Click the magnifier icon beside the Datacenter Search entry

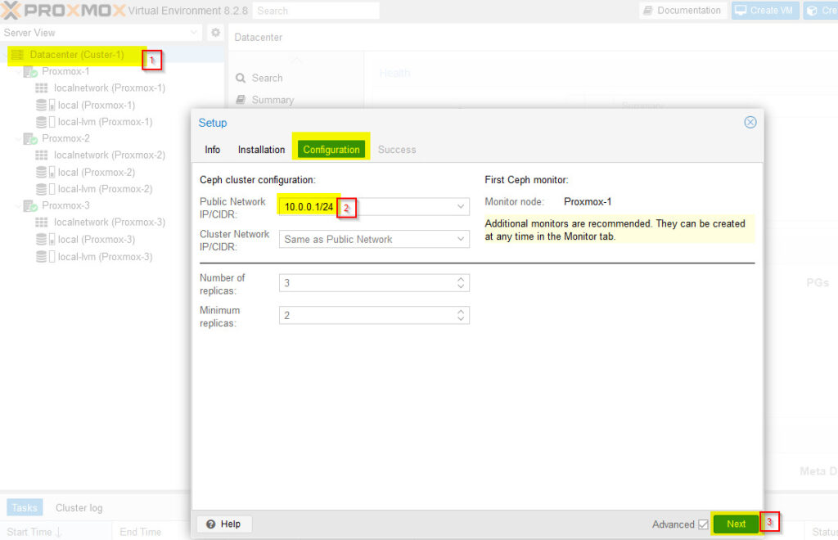click(x=241, y=79)
